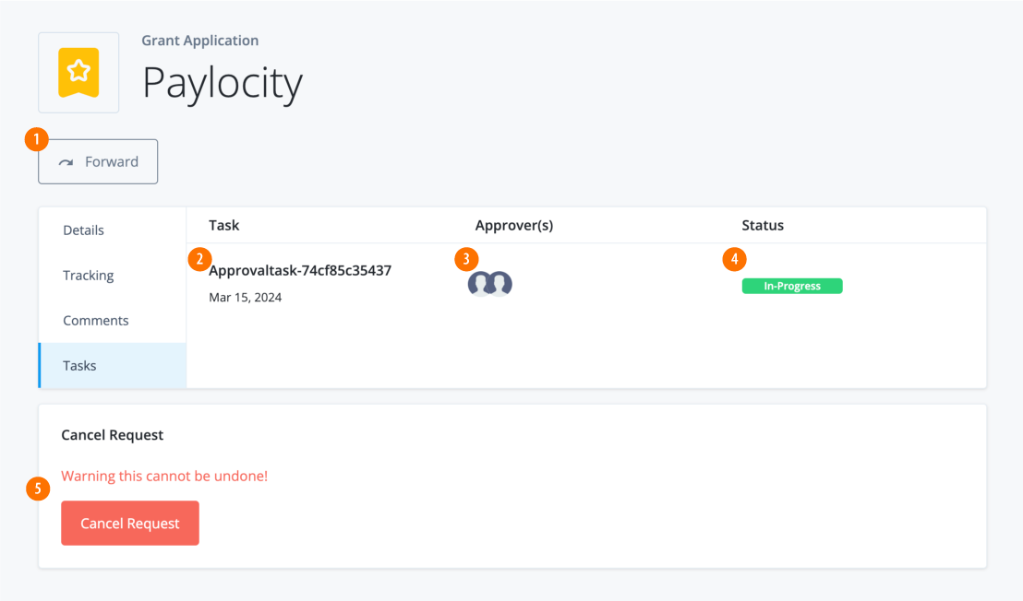Viewport: 1023px width, 601px height.
Task: Click the warning text about undoing
Action: 164,476
